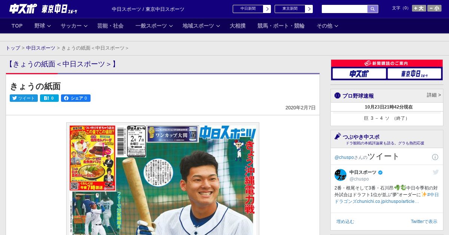Click the 埋め込む embed link
Screen dimensions: 449x235
coord(345,222)
